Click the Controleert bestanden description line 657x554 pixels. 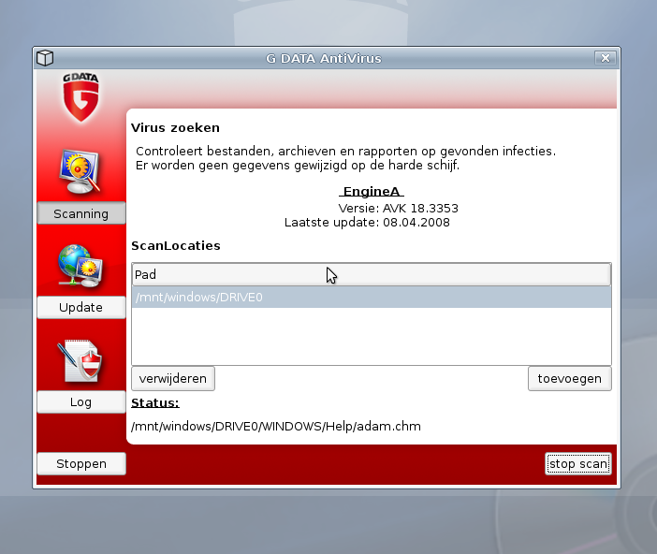tap(345, 151)
